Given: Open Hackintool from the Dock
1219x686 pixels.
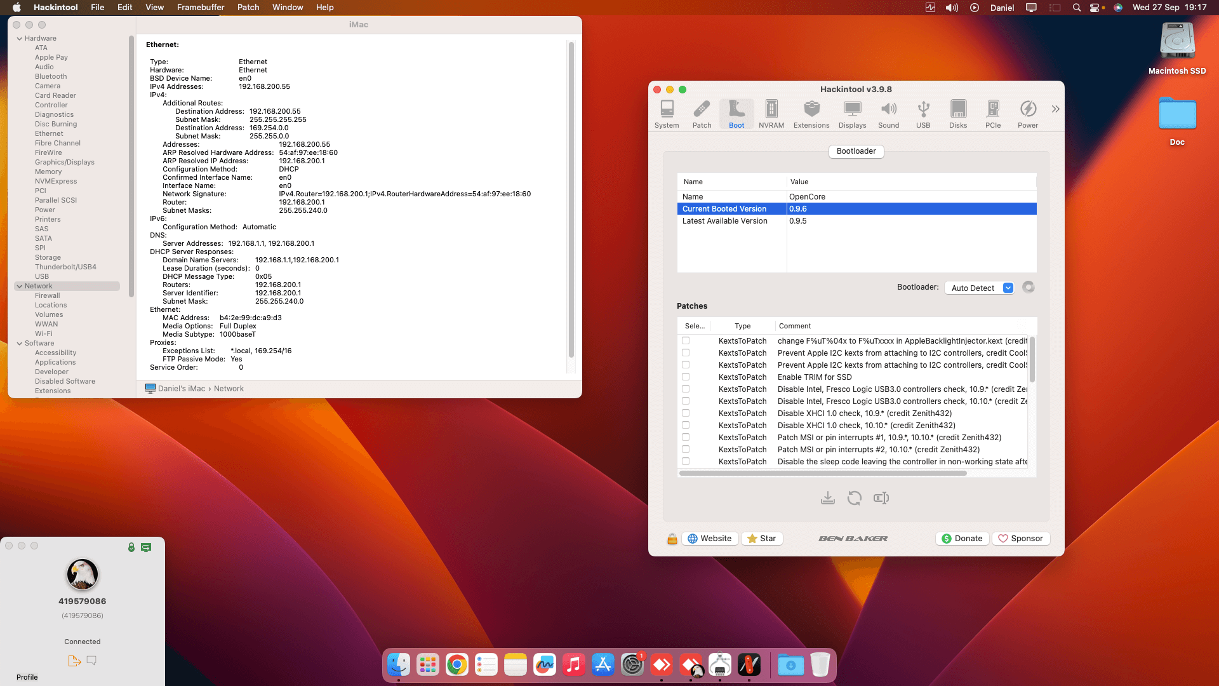Looking at the screenshot, I should click(x=749, y=665).
